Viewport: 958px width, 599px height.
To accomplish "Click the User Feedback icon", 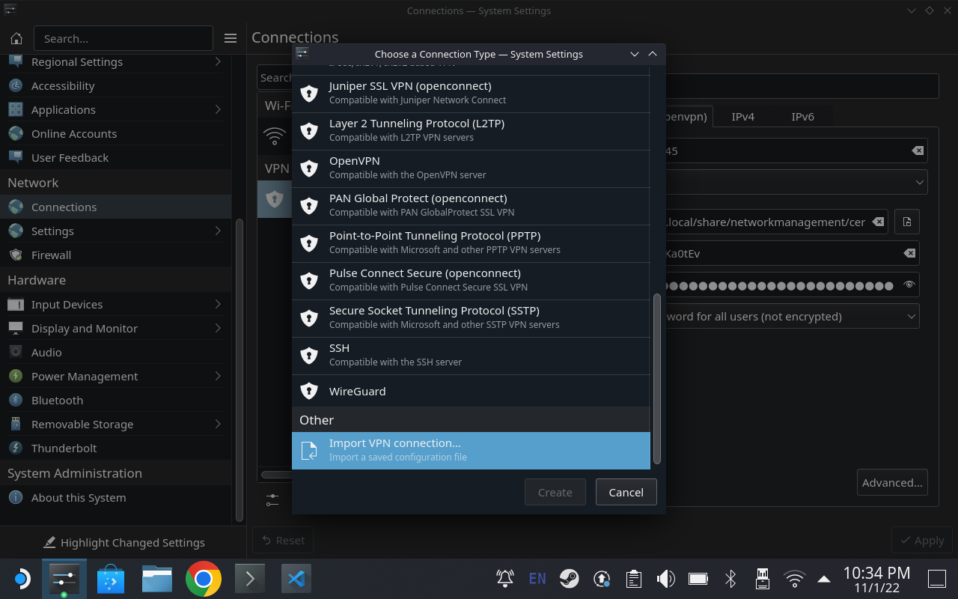I will pyautogui.click(x=16, y=158).
